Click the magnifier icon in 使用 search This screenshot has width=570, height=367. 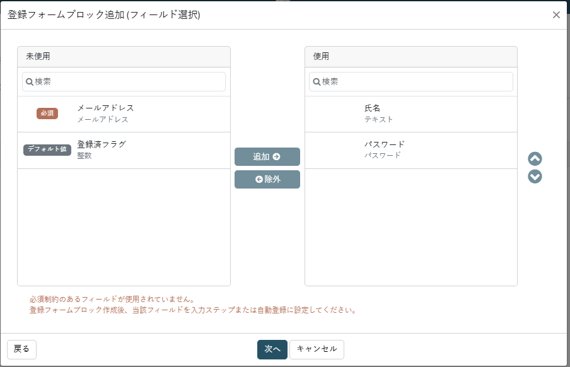[x=317, y=82]
